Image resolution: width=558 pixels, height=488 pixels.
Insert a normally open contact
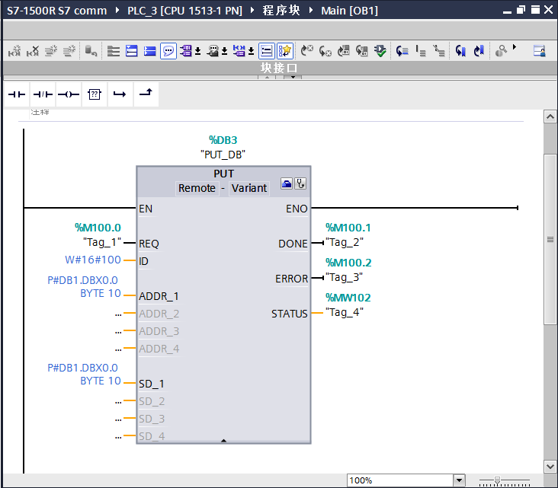click(x=17, y=94)
